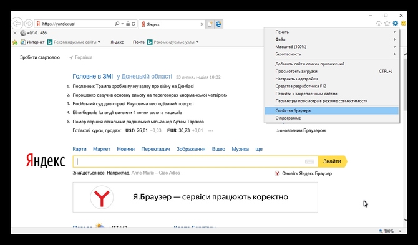The width and height of the screenshot is (418, 245).
Task: Open the 100% zoom dropdown in status bar
Action: [x=400, y=231]
